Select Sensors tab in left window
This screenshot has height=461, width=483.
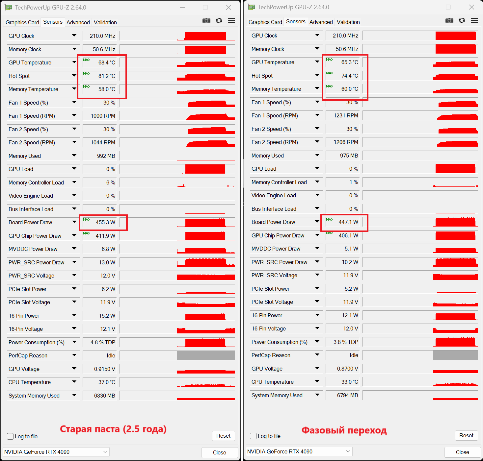point(53,22)
